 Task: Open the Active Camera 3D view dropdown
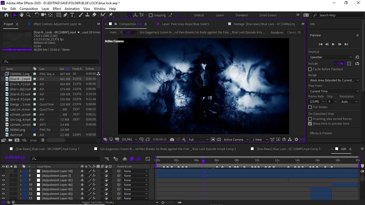[236, 139]
